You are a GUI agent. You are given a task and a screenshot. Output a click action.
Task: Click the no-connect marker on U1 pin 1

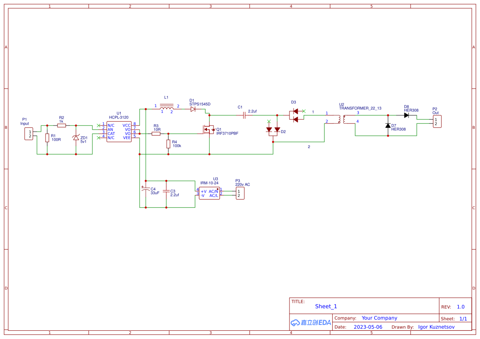[98, 125]
